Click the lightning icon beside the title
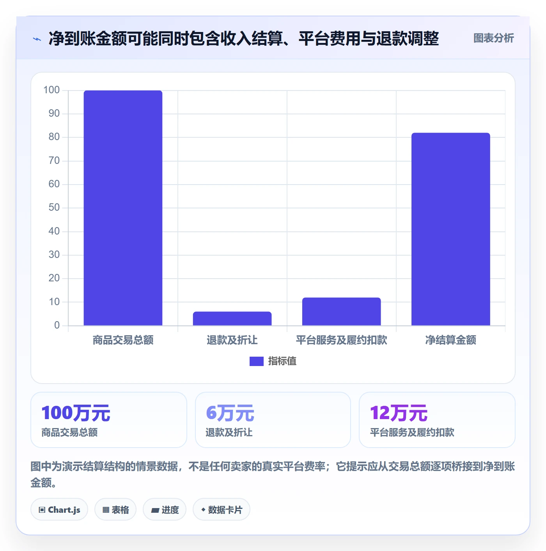 coord(37,39)
